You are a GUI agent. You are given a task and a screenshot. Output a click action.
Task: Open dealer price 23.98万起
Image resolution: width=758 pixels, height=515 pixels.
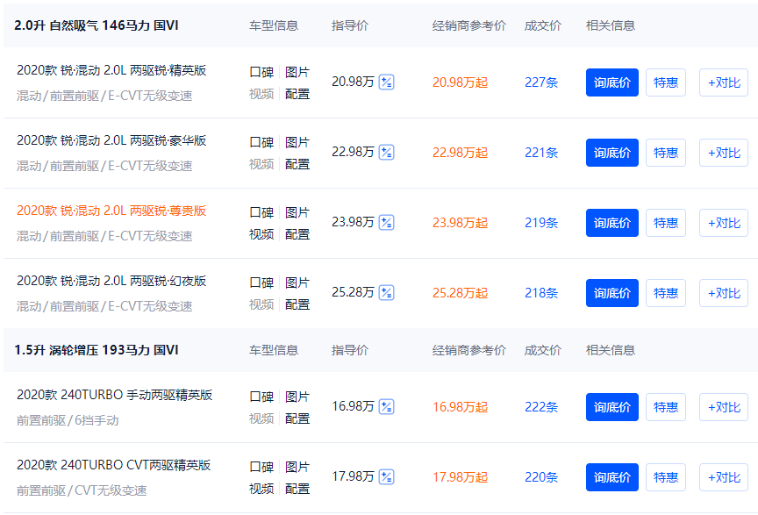click(461, 223)
